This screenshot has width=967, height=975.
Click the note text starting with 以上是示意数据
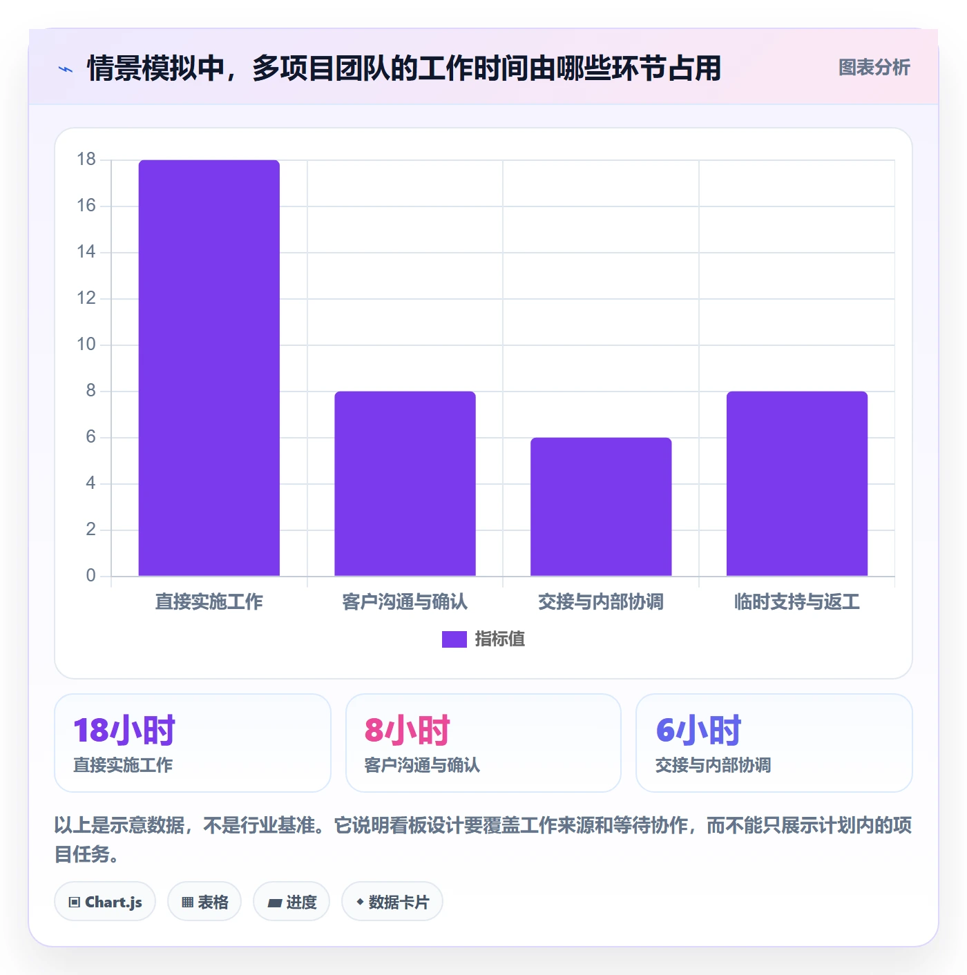click(483, 840)
